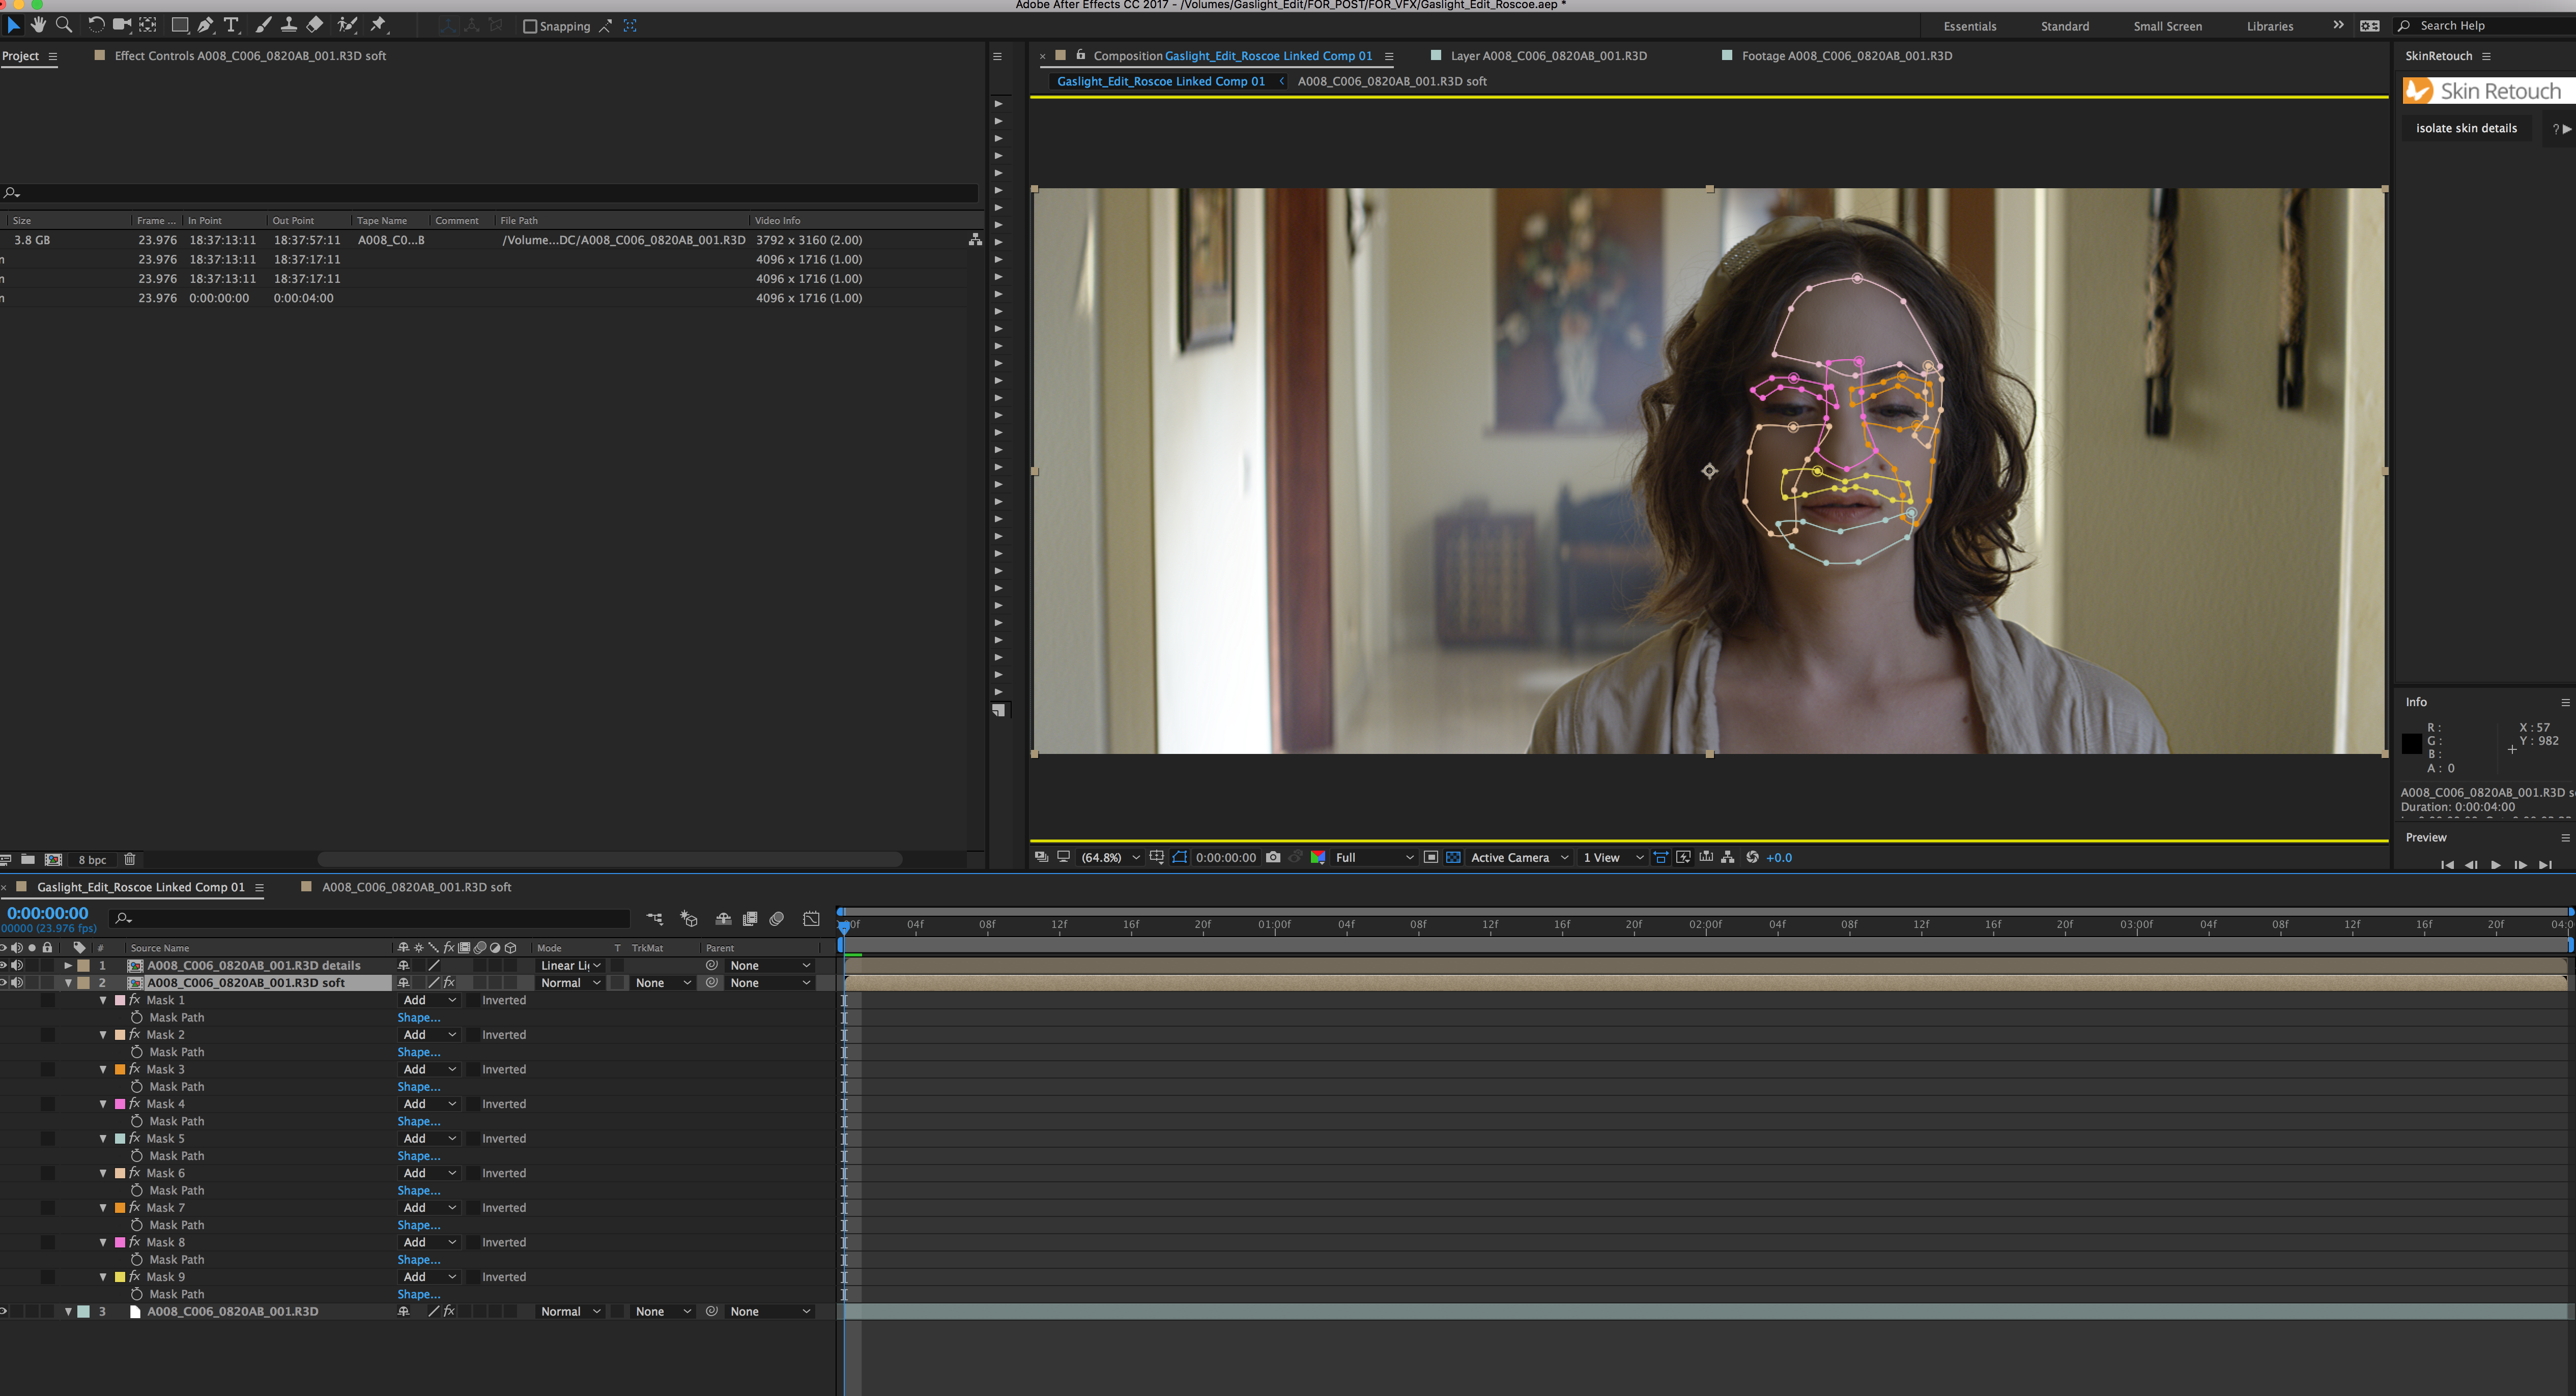Click Mask 4 pink color swatch
The width and height of the screenshot is (2576, 1396).
(x=121, y=1105)
